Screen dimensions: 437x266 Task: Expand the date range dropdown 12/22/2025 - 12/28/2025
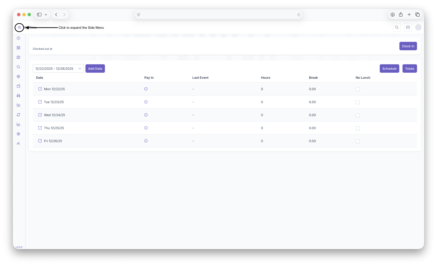point(58,69)
